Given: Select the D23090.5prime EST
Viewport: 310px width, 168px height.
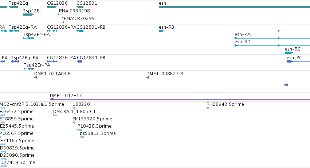Looking at the screenshot, I should (x=3, y=159).
